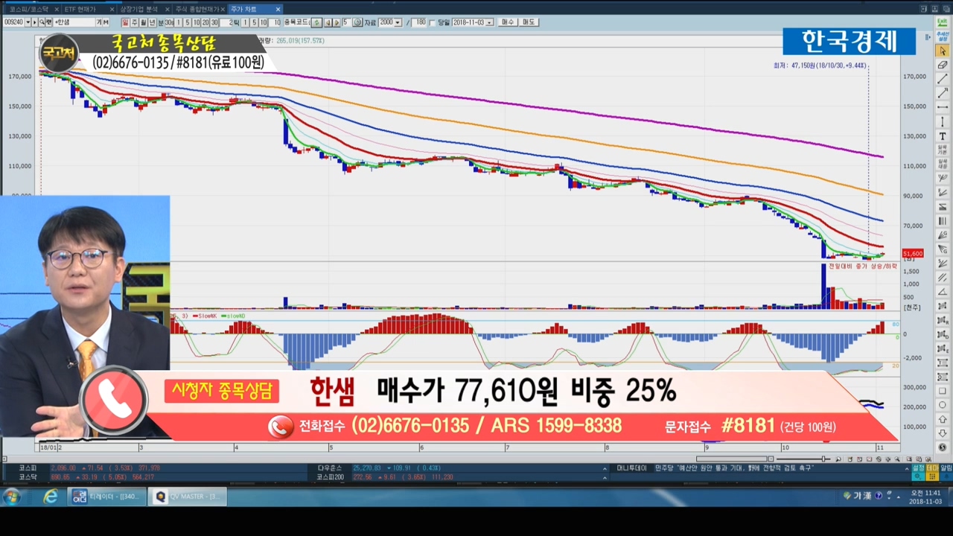953x536 pixels.
Task: Select the circle shape tool
Action: point(943,406)
